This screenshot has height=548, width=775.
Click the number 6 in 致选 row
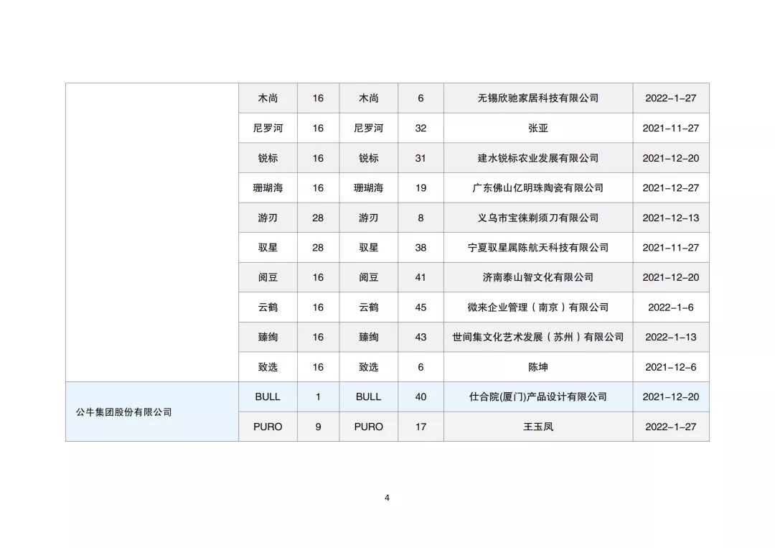(421, 367)
